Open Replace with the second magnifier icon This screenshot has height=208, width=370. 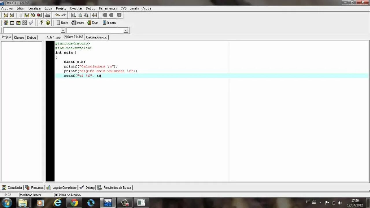pyautogui.click(x=80, y=15)
